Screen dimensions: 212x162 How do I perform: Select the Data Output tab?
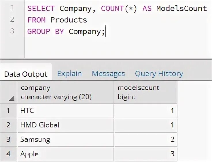click(26, 74)
